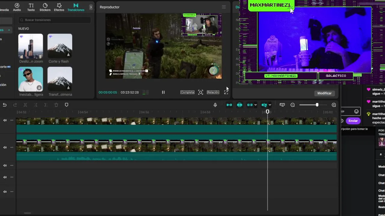
Task: Click the playhead marker on ruler
Action: point(267,112)
